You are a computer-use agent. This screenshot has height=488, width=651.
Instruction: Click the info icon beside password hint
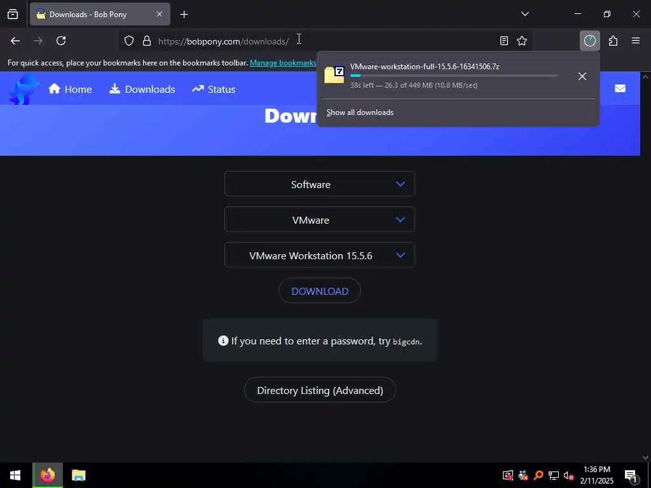click(x=223, y=341)
